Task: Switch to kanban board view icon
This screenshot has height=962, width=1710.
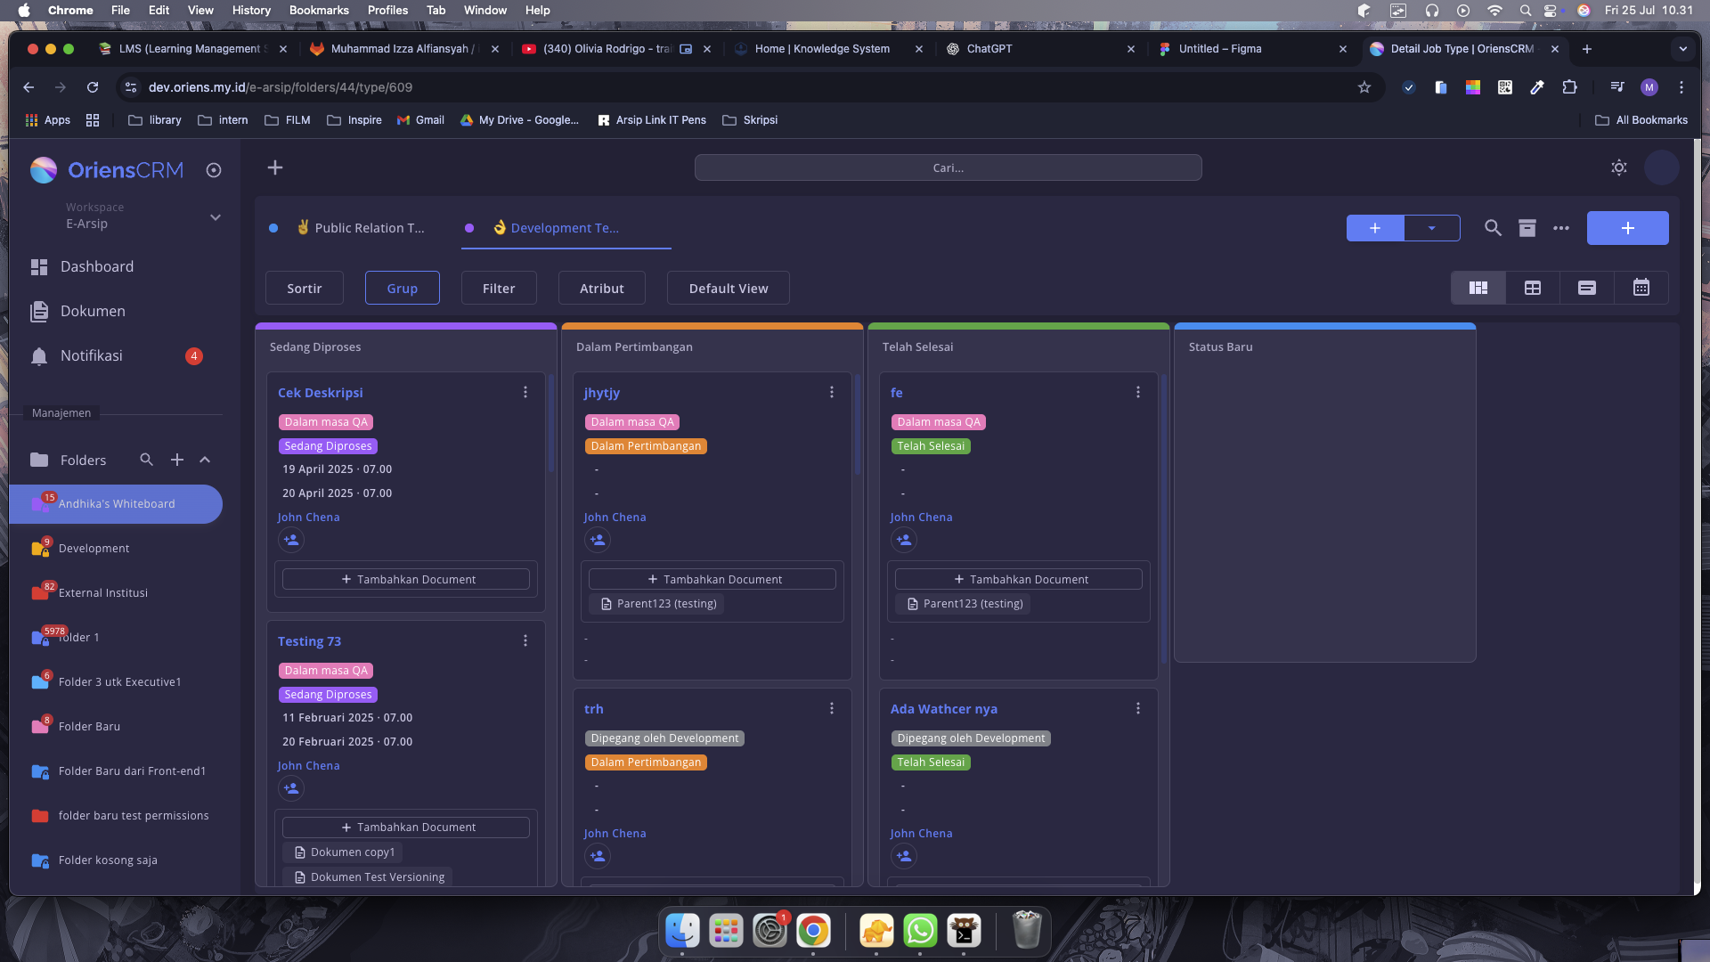Action: coord(1478,288)
